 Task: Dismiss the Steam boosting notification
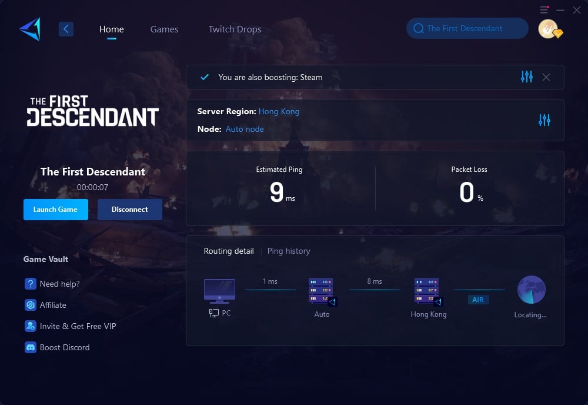546,77
